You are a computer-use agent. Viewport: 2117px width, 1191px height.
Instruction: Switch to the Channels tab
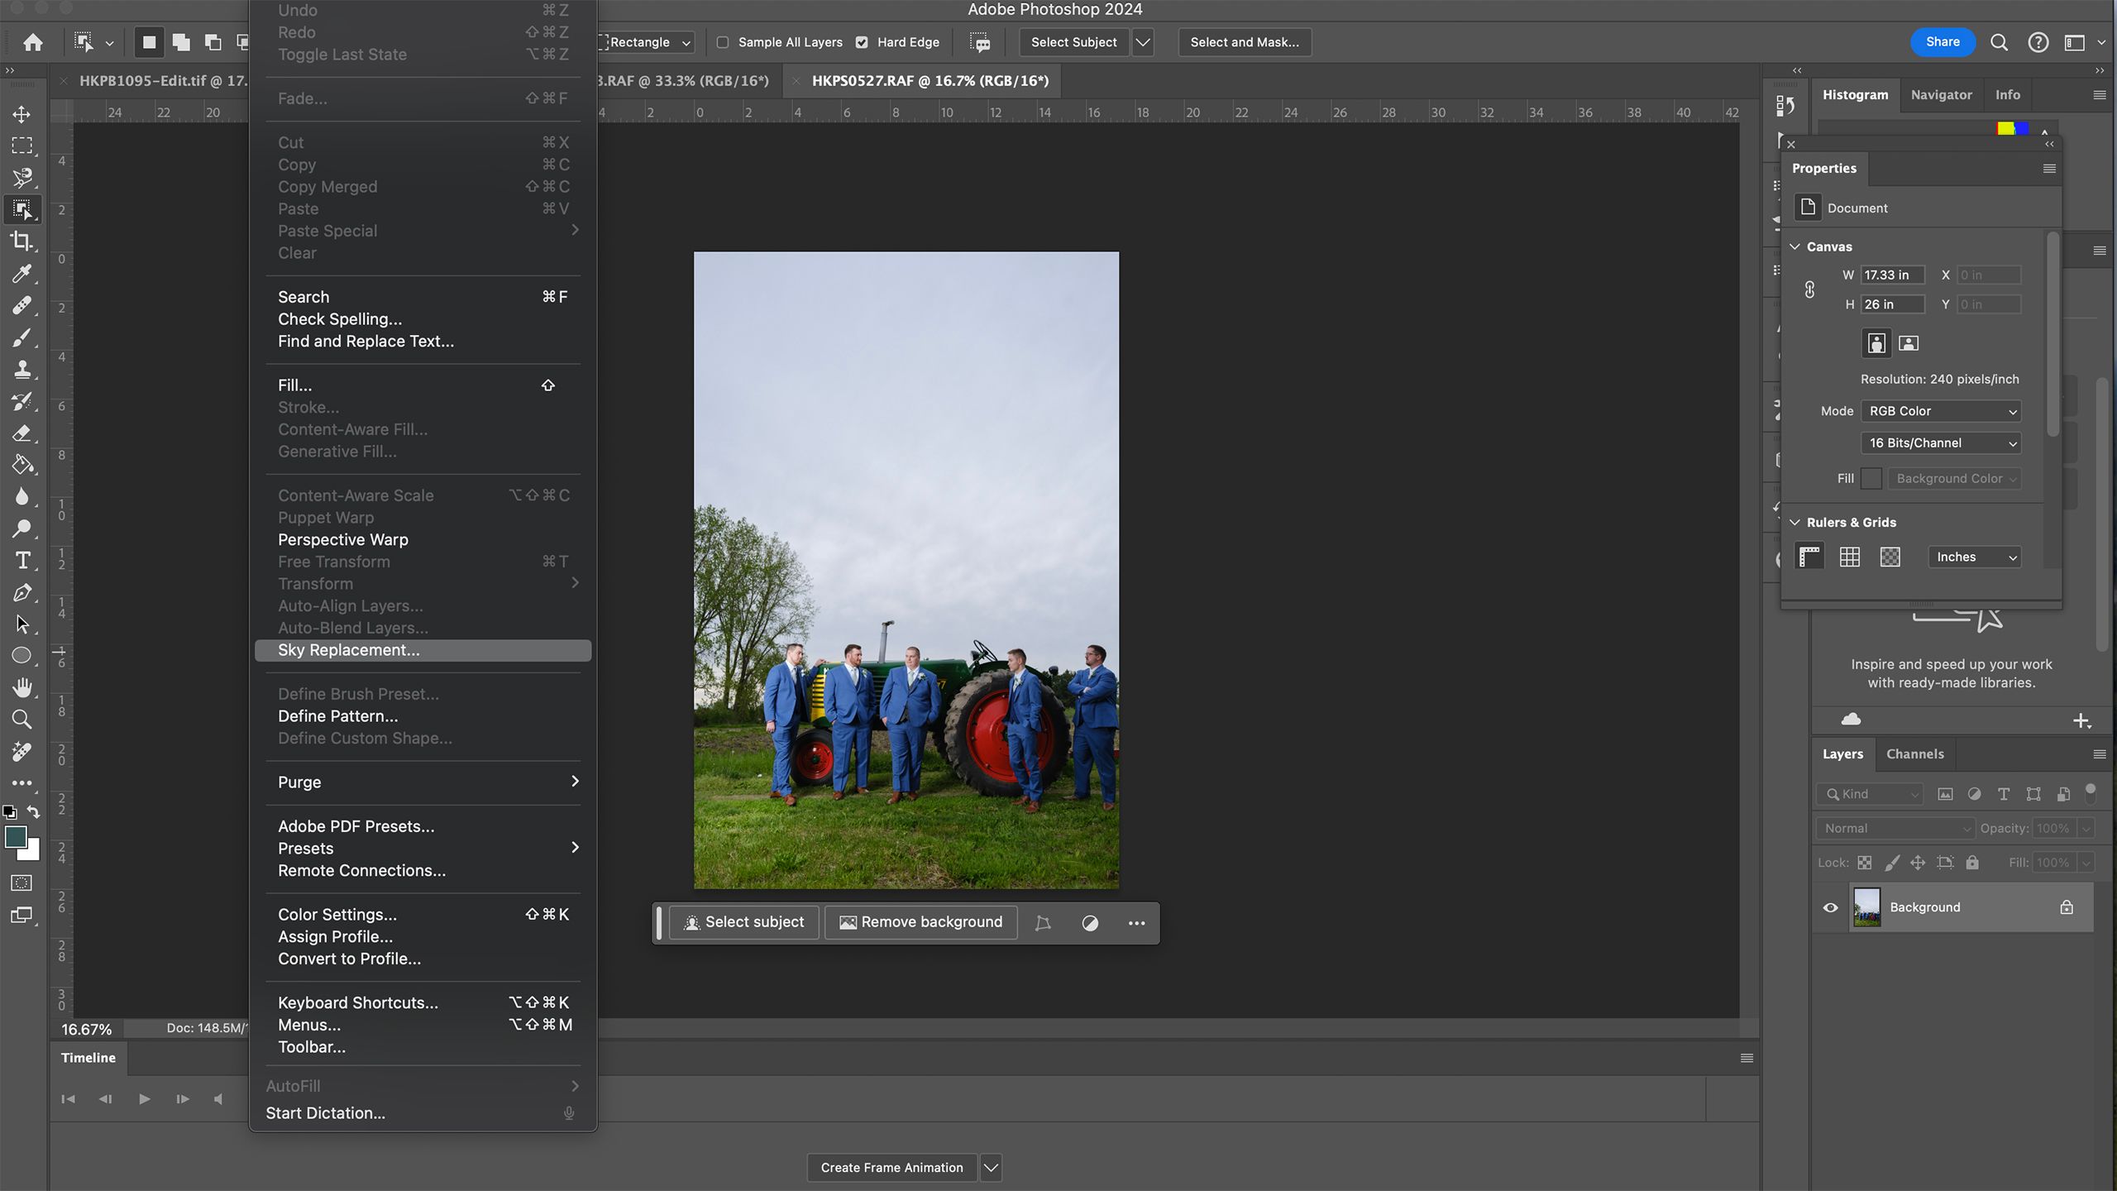coord(1914,753)
